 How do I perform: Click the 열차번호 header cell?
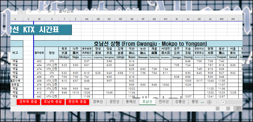(39, 53)
